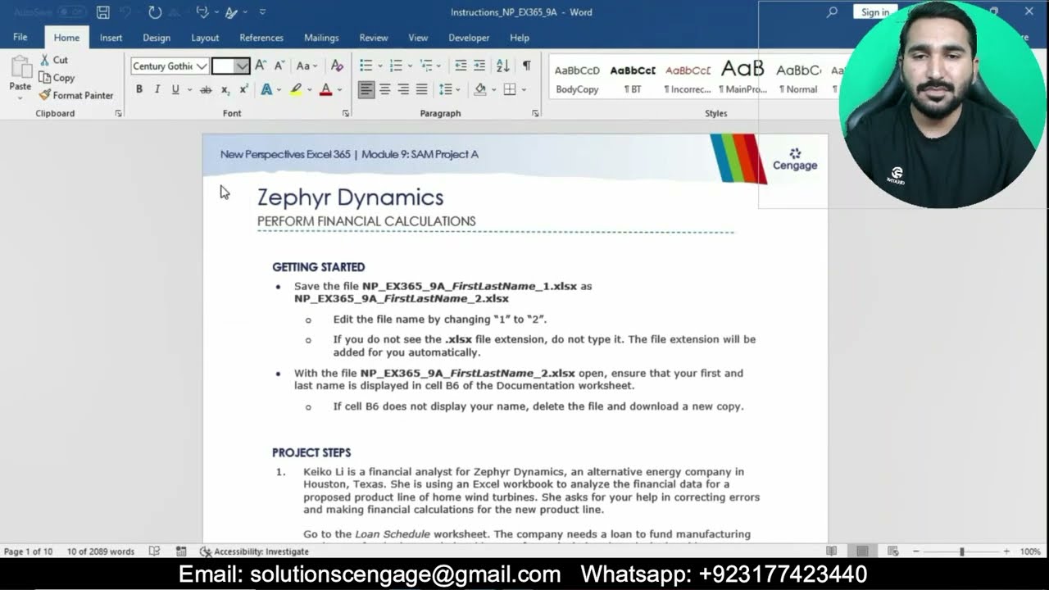Toggle Align Left paragraph button
1049x590 pixels.
(x=366, y=89)
